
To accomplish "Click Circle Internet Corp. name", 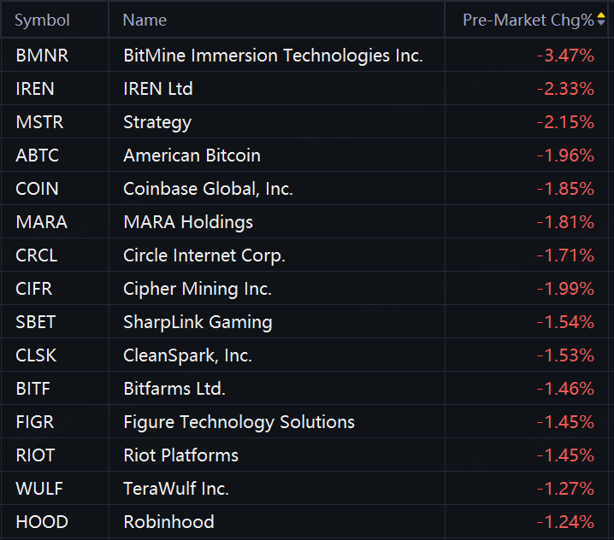I will 204,255.
